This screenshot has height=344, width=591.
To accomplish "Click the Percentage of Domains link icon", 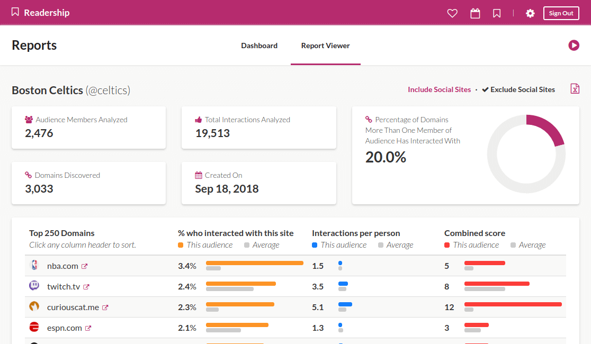I will pyautogui.click(x=369, y=120).
